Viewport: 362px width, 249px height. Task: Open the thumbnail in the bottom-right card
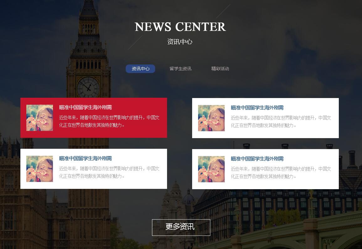tap(211, 169)
